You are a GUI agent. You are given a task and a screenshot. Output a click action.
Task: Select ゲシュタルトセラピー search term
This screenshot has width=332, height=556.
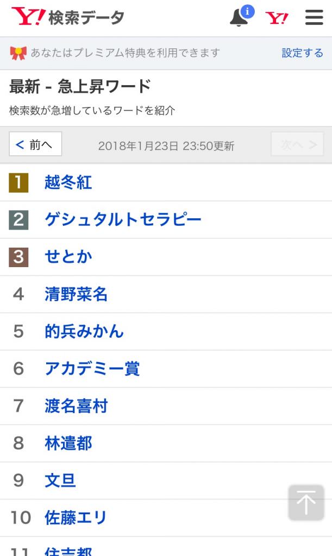[x=123, y=219]
